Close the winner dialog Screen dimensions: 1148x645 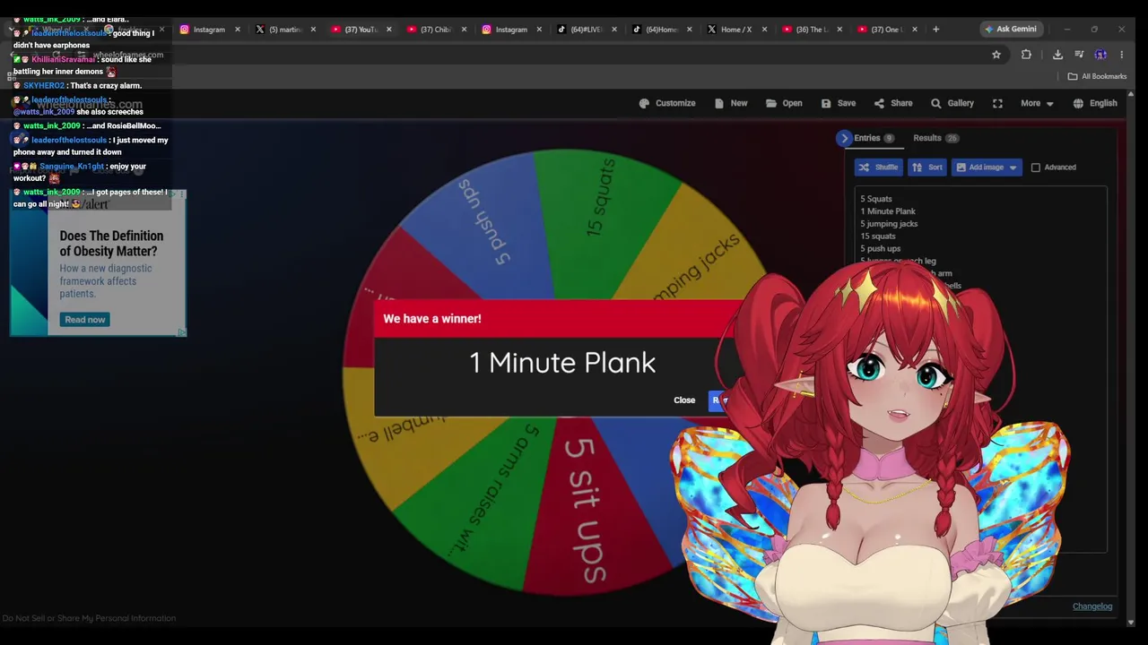click(x=684, y=400)
